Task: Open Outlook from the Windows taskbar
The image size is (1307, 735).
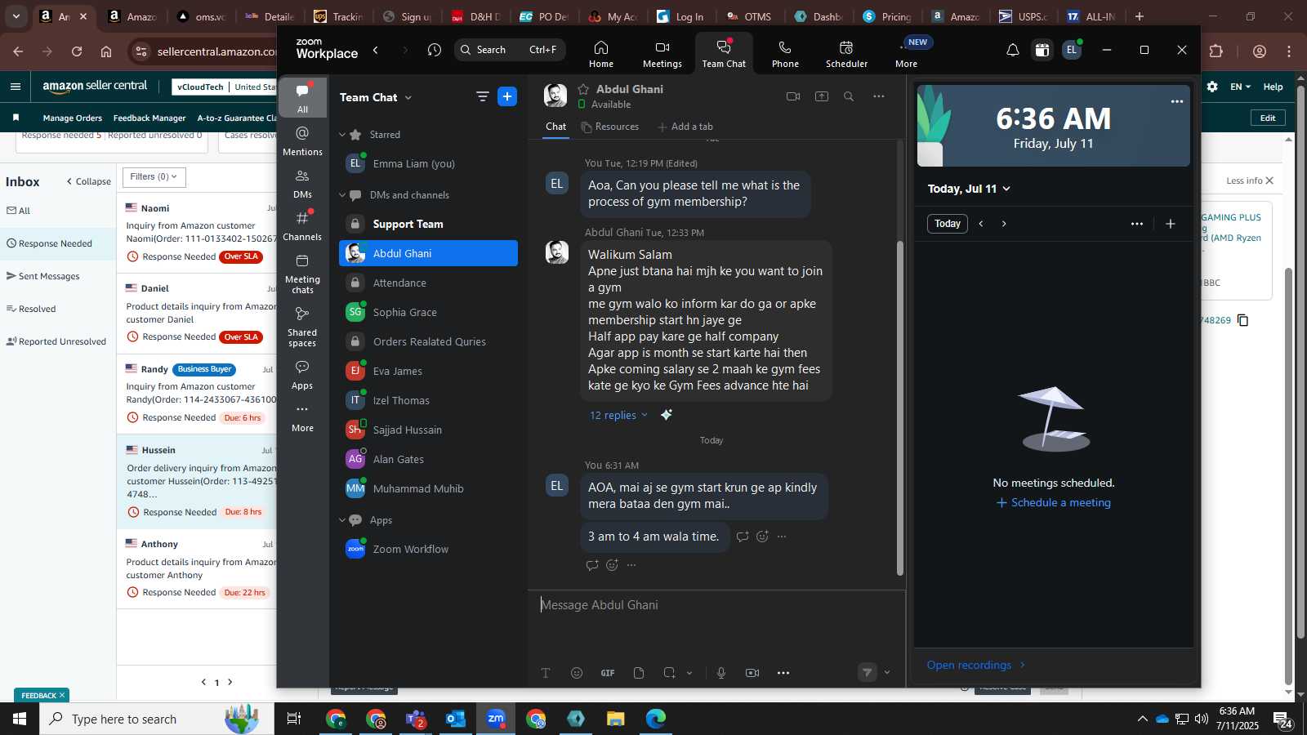Action: pos(456,719)
